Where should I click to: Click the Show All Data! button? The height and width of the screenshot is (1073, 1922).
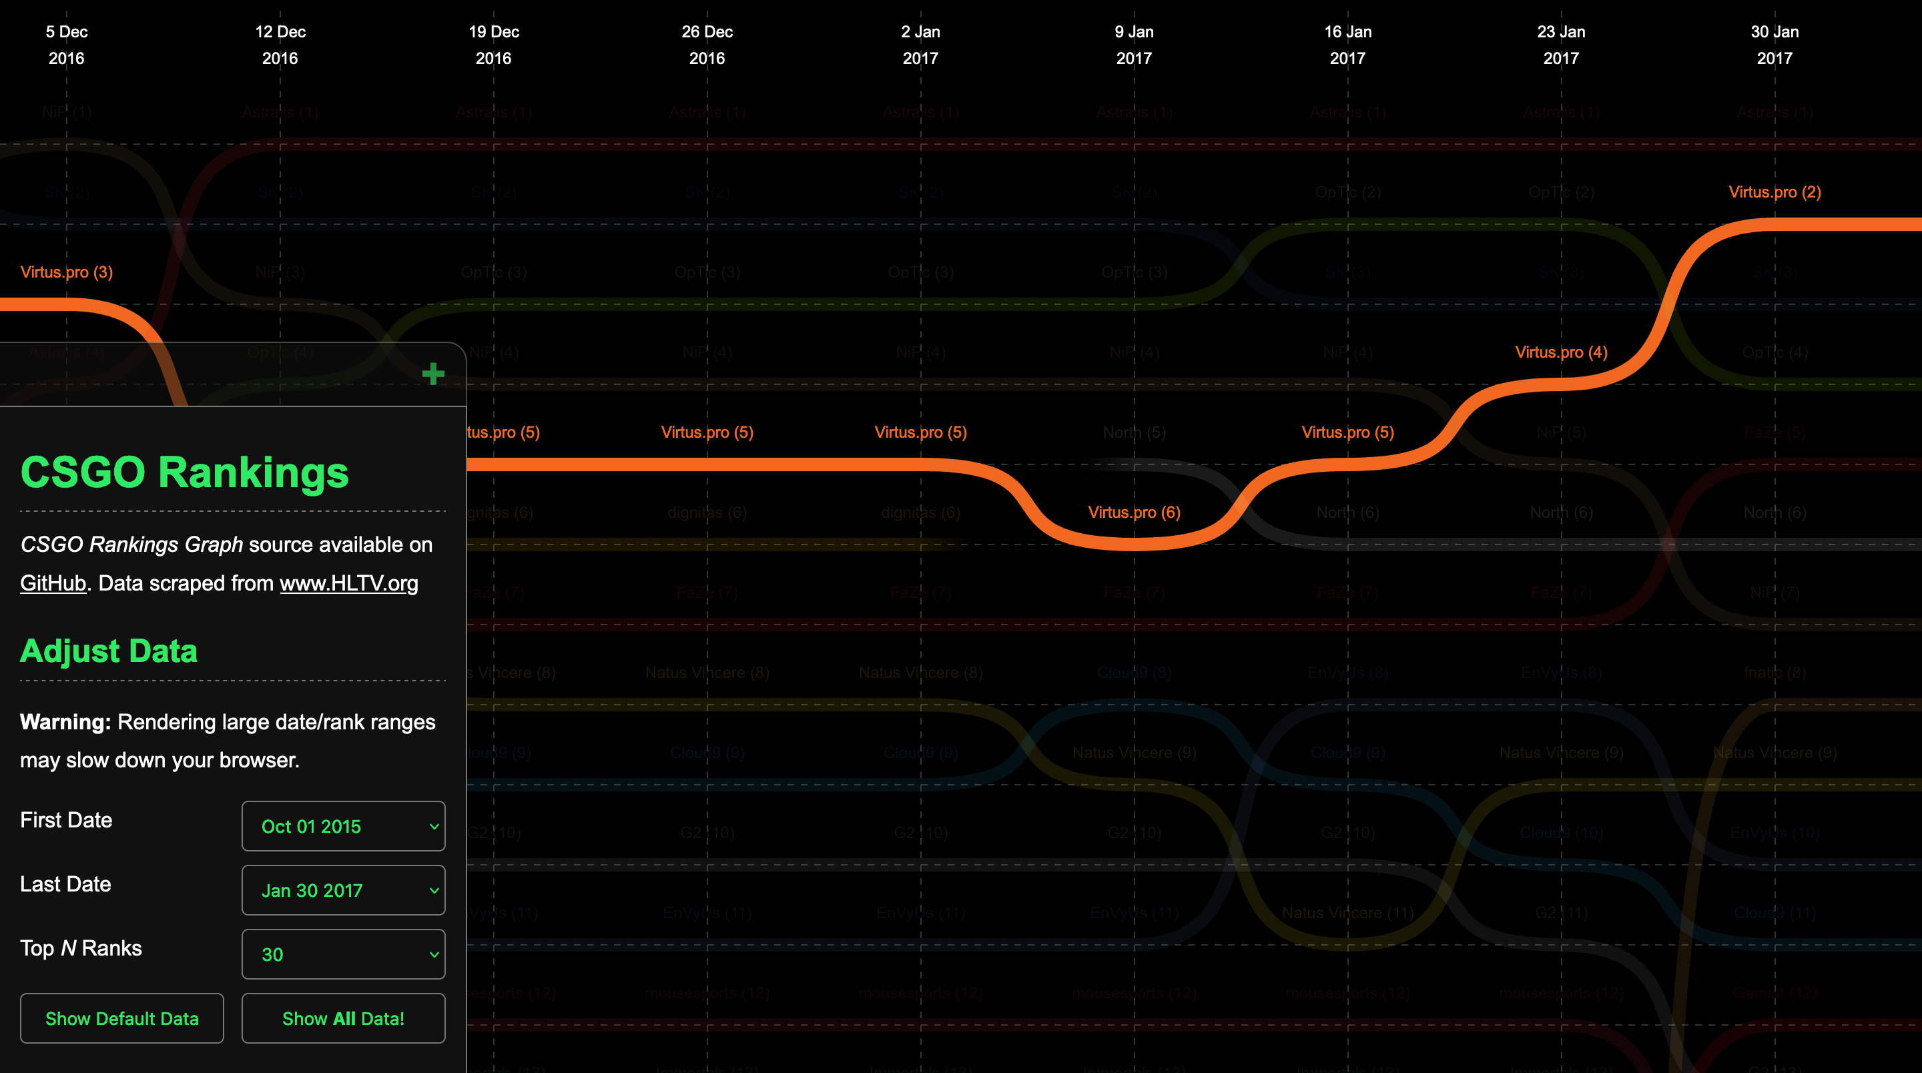click(343, 1018)
